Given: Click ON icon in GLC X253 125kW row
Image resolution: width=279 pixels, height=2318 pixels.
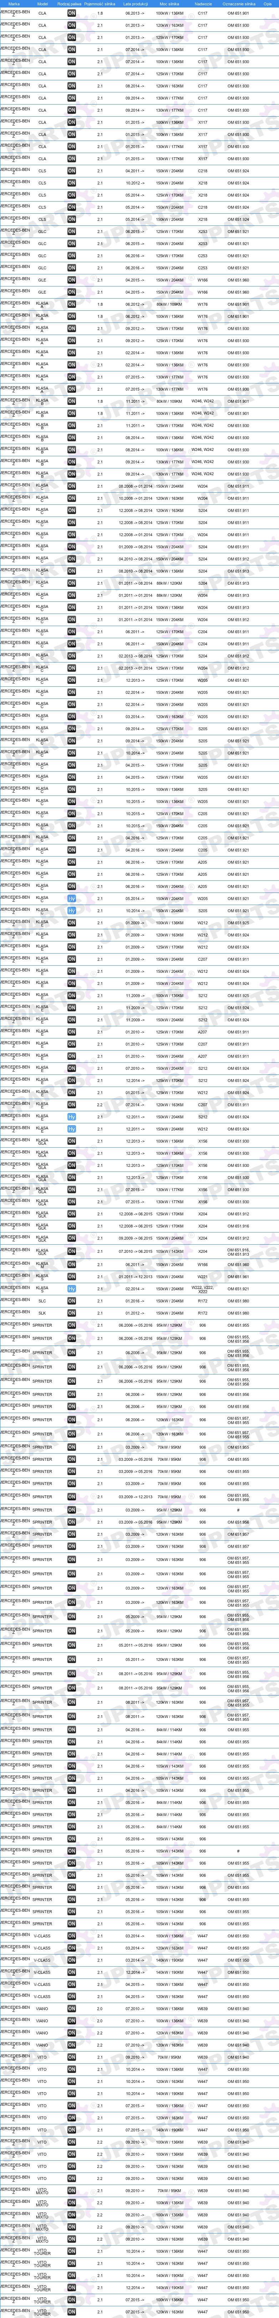Looking at the screenshot, I should click(x=72, y=231).
